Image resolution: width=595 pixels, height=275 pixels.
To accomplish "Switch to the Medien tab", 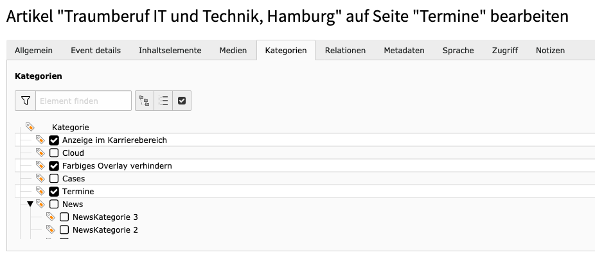I will pyautogui.click(x=233, y=51).
